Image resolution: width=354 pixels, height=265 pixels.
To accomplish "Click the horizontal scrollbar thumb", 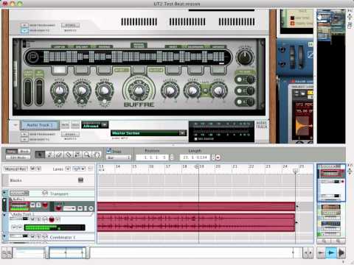I will [x=66, y=253].
